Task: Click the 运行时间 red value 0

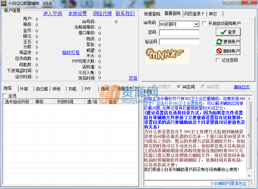Action: (x=37, y=77)
